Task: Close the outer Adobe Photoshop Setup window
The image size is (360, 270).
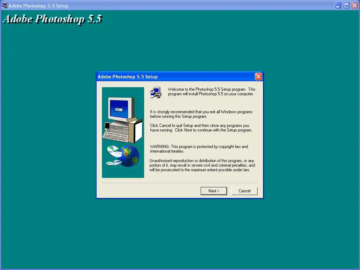Action: click(355, 6)
